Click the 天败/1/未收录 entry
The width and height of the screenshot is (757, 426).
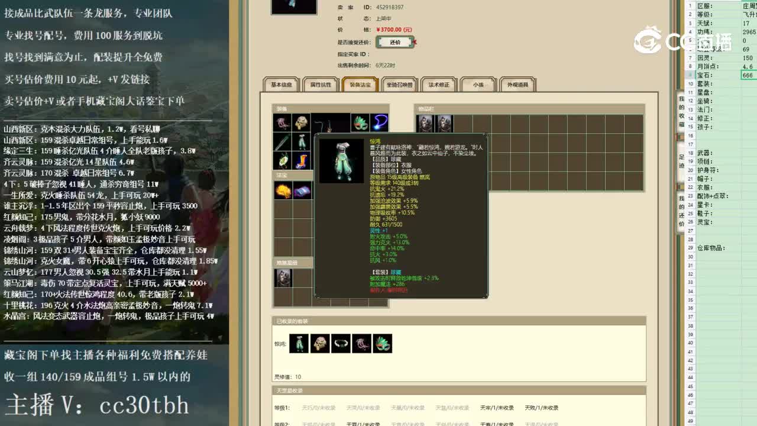[x=541, y=408]
